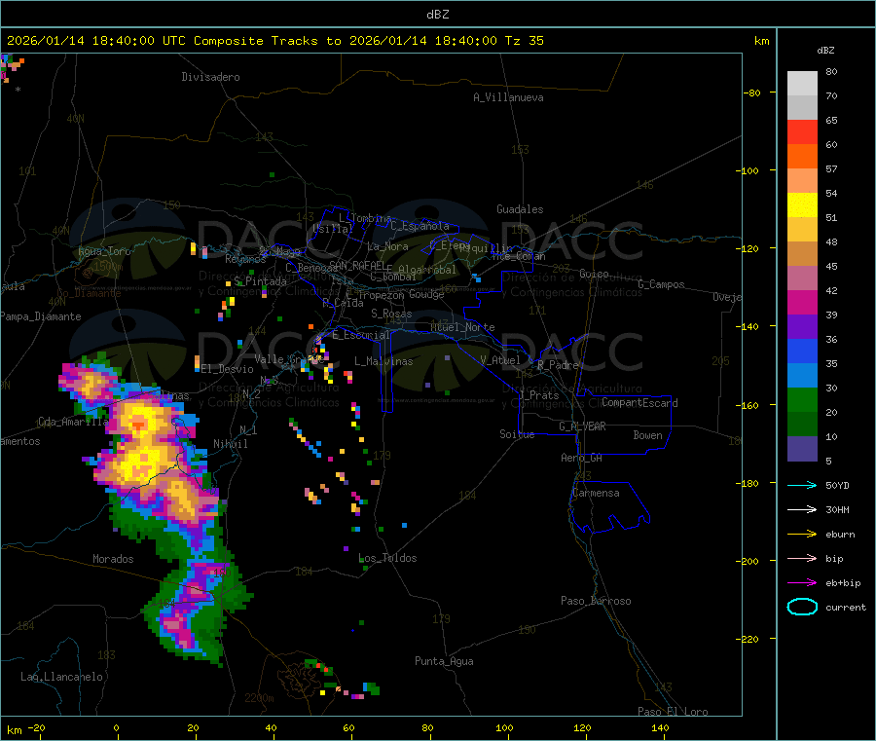Click the 140 km horizontal axis label
Image resolution: width=876 pixels, height=741 pixels.
(x=660, y=728)
